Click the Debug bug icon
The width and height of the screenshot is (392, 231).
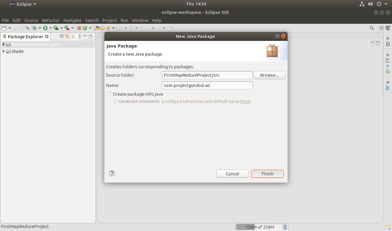pos(35,28)
